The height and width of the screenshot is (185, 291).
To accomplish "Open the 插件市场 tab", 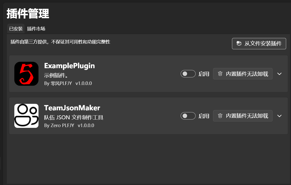I will click(36, 29).
